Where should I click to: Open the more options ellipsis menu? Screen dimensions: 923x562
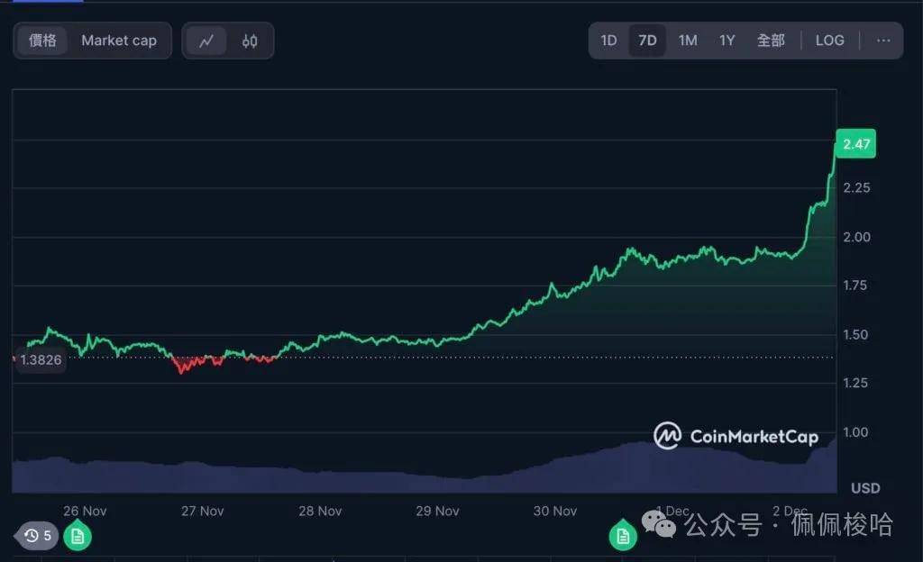[x=882, y=41]
